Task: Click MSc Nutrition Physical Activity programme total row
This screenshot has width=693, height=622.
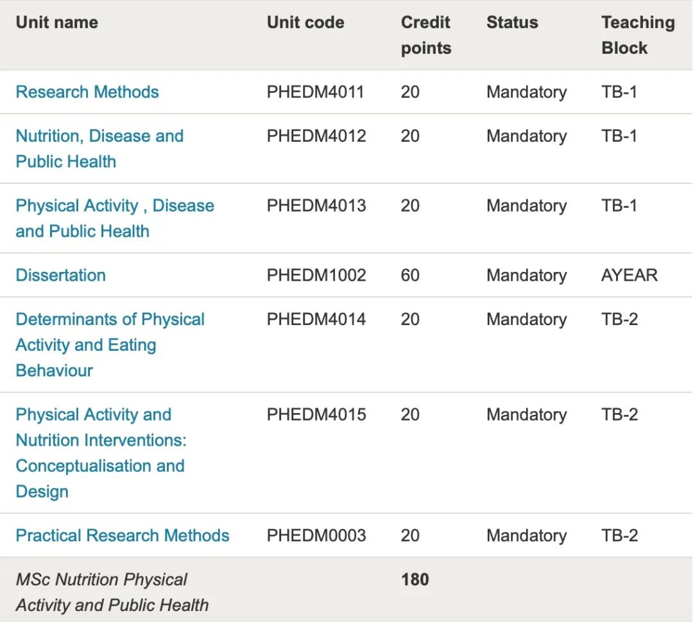Action: [112, 592]
